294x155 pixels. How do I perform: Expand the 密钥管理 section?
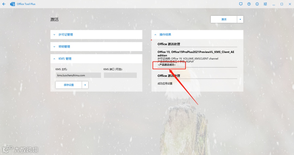coord(96,47)
